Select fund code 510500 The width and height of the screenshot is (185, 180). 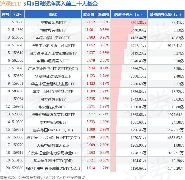18,122
